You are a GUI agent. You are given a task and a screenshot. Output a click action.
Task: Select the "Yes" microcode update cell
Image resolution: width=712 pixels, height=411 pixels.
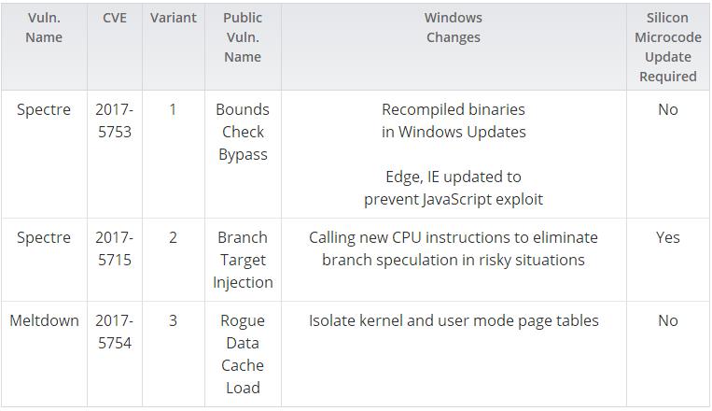(667, 237)
